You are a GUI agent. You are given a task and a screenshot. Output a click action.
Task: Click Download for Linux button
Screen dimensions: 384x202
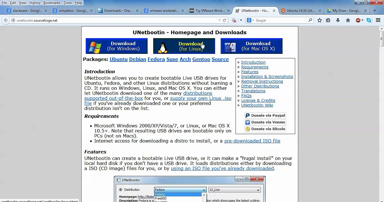coord(184,46)
